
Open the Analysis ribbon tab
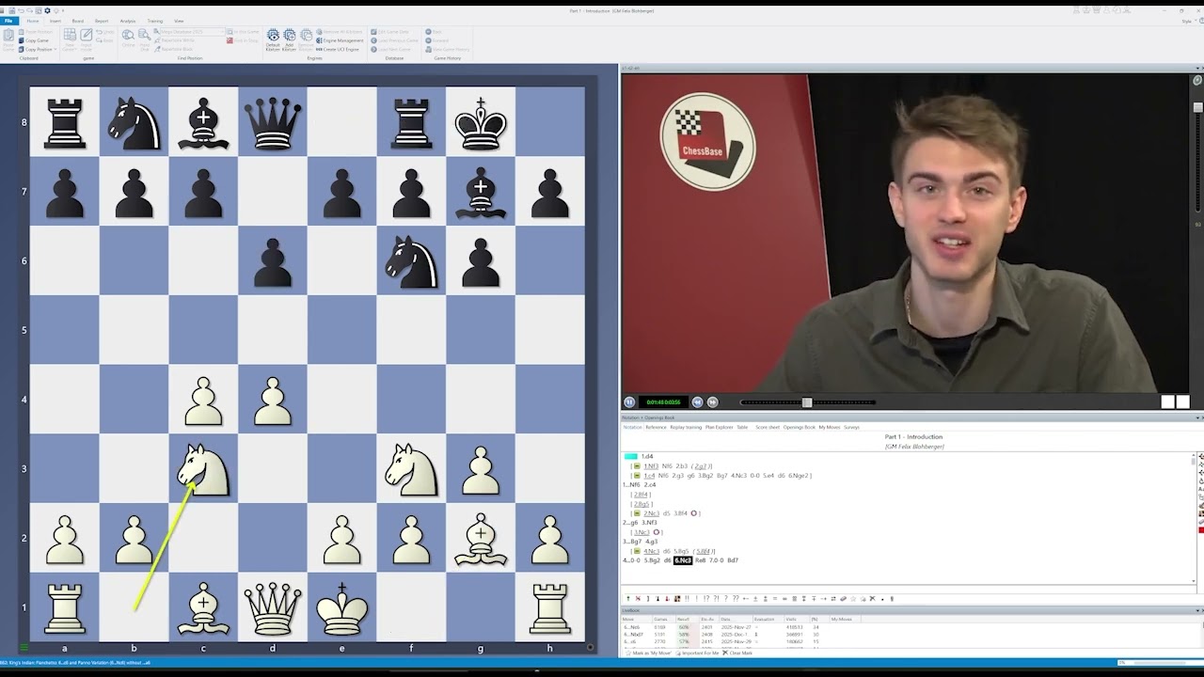pyautogui.click(x=128, y=21)
